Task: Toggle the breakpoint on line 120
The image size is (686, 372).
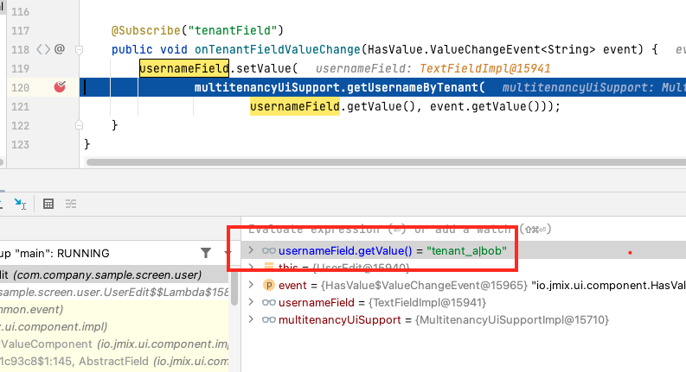Action: (x=60, y=87)
